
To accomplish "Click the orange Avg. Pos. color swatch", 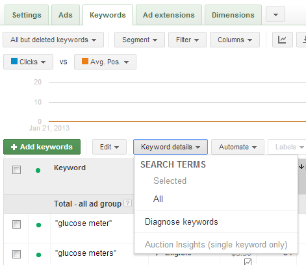I will point(85,61).
